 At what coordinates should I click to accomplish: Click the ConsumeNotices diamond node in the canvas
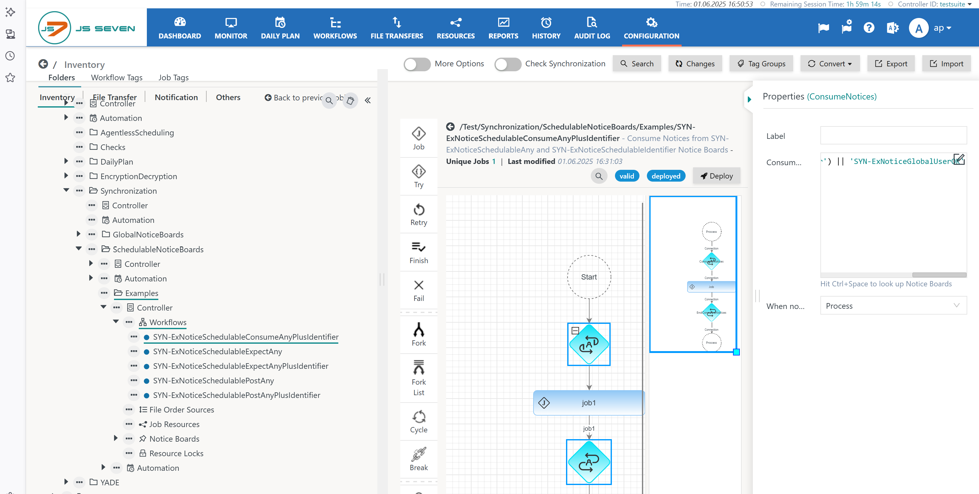589,344
